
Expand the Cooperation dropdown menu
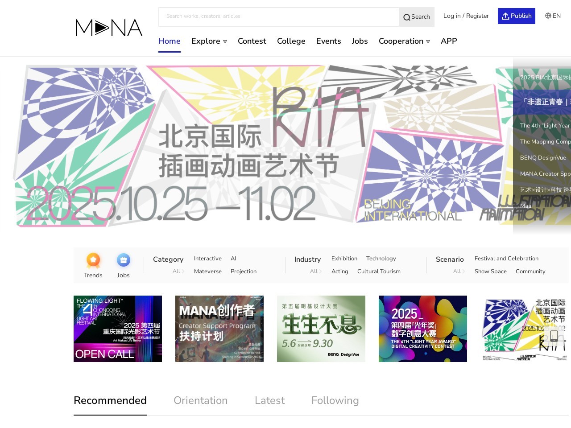[404, 41]
